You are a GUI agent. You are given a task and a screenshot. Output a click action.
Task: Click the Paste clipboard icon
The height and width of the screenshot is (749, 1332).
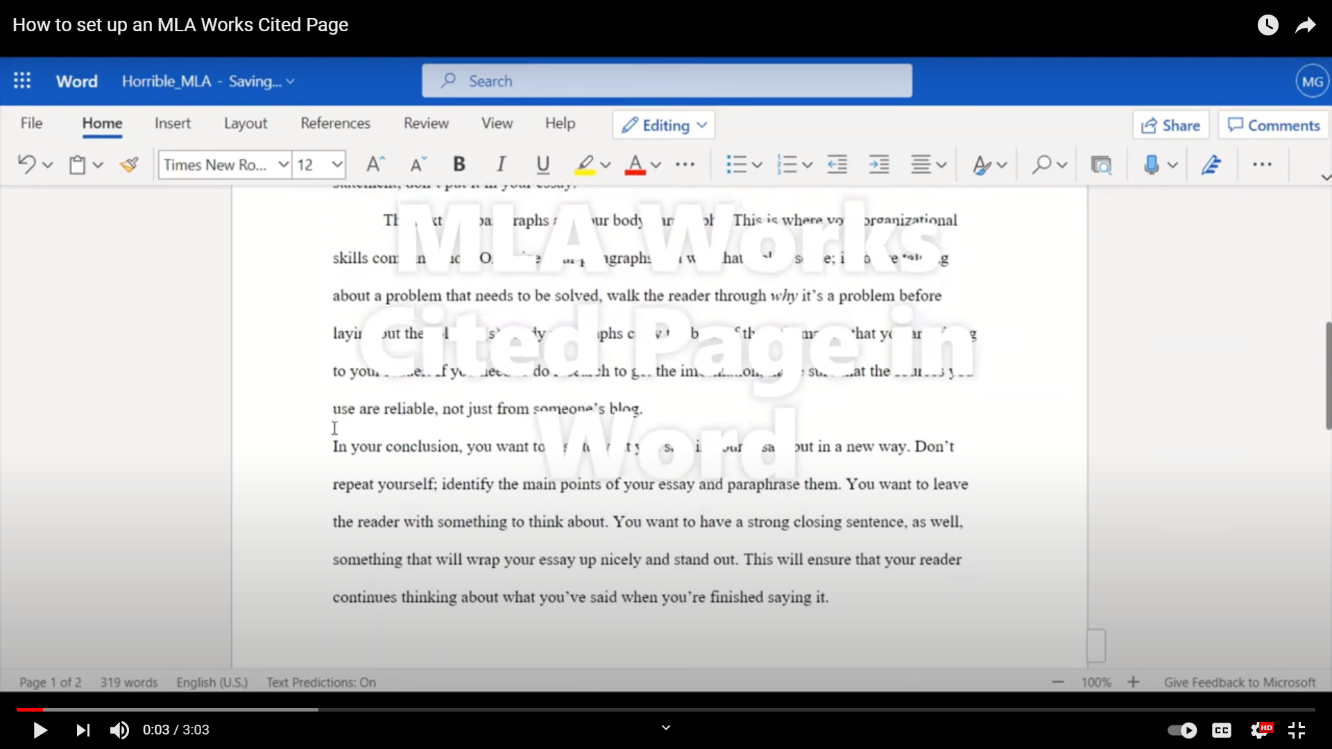77,164
